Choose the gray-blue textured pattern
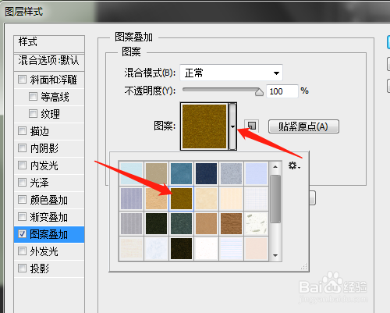The image size is (390, 313). [231, 173]
